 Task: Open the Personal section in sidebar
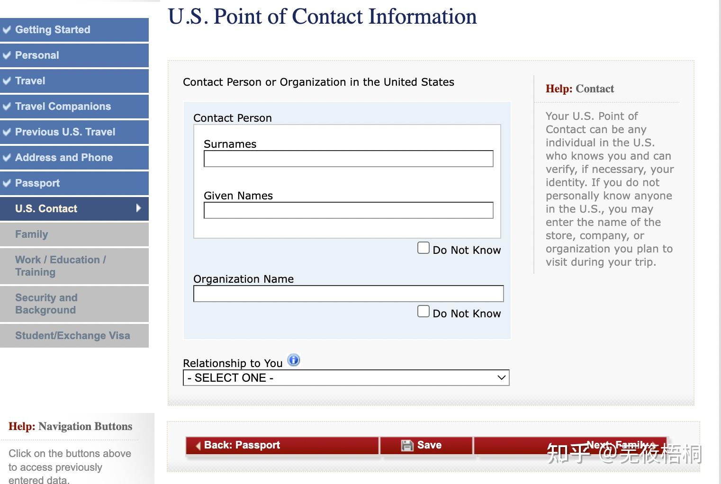pyautogui.click(x=74, y=55)
